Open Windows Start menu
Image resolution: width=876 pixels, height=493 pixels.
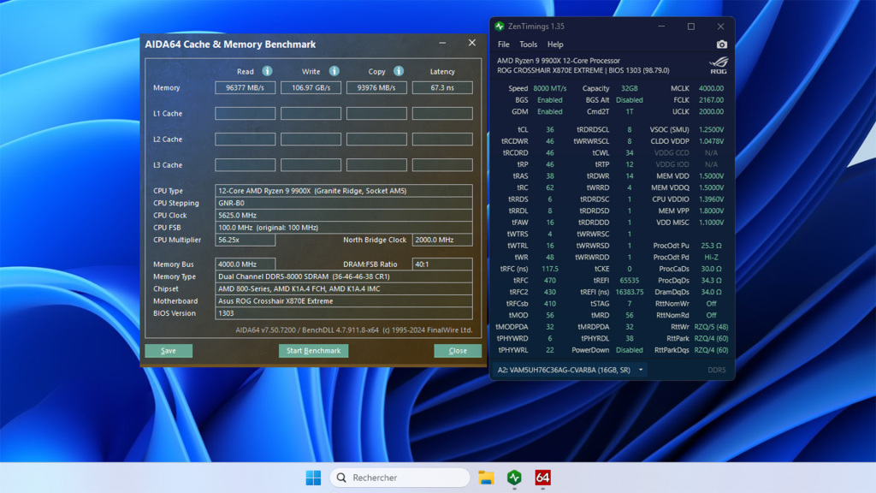tap(313, 478)
